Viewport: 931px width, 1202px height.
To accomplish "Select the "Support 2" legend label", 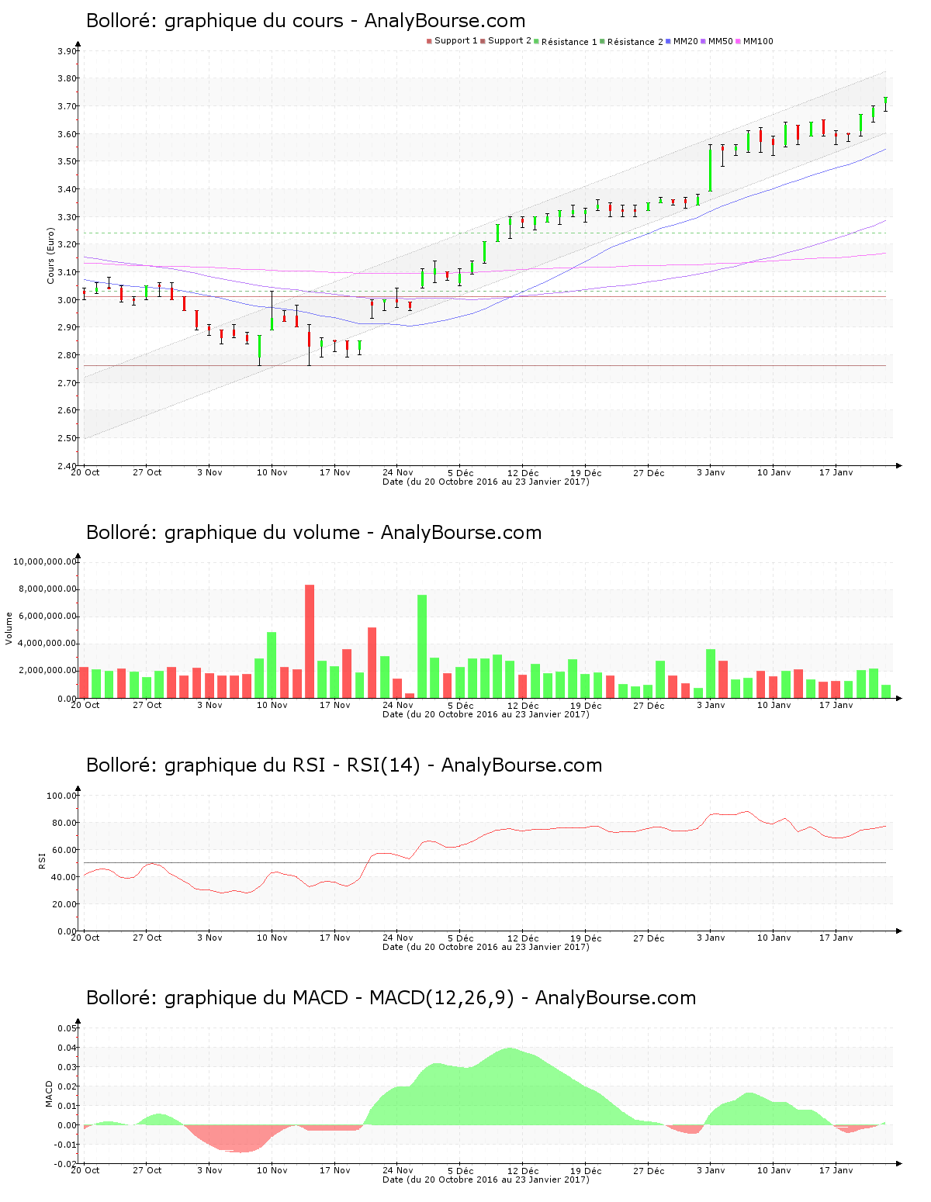I will [x=510, y=41].
